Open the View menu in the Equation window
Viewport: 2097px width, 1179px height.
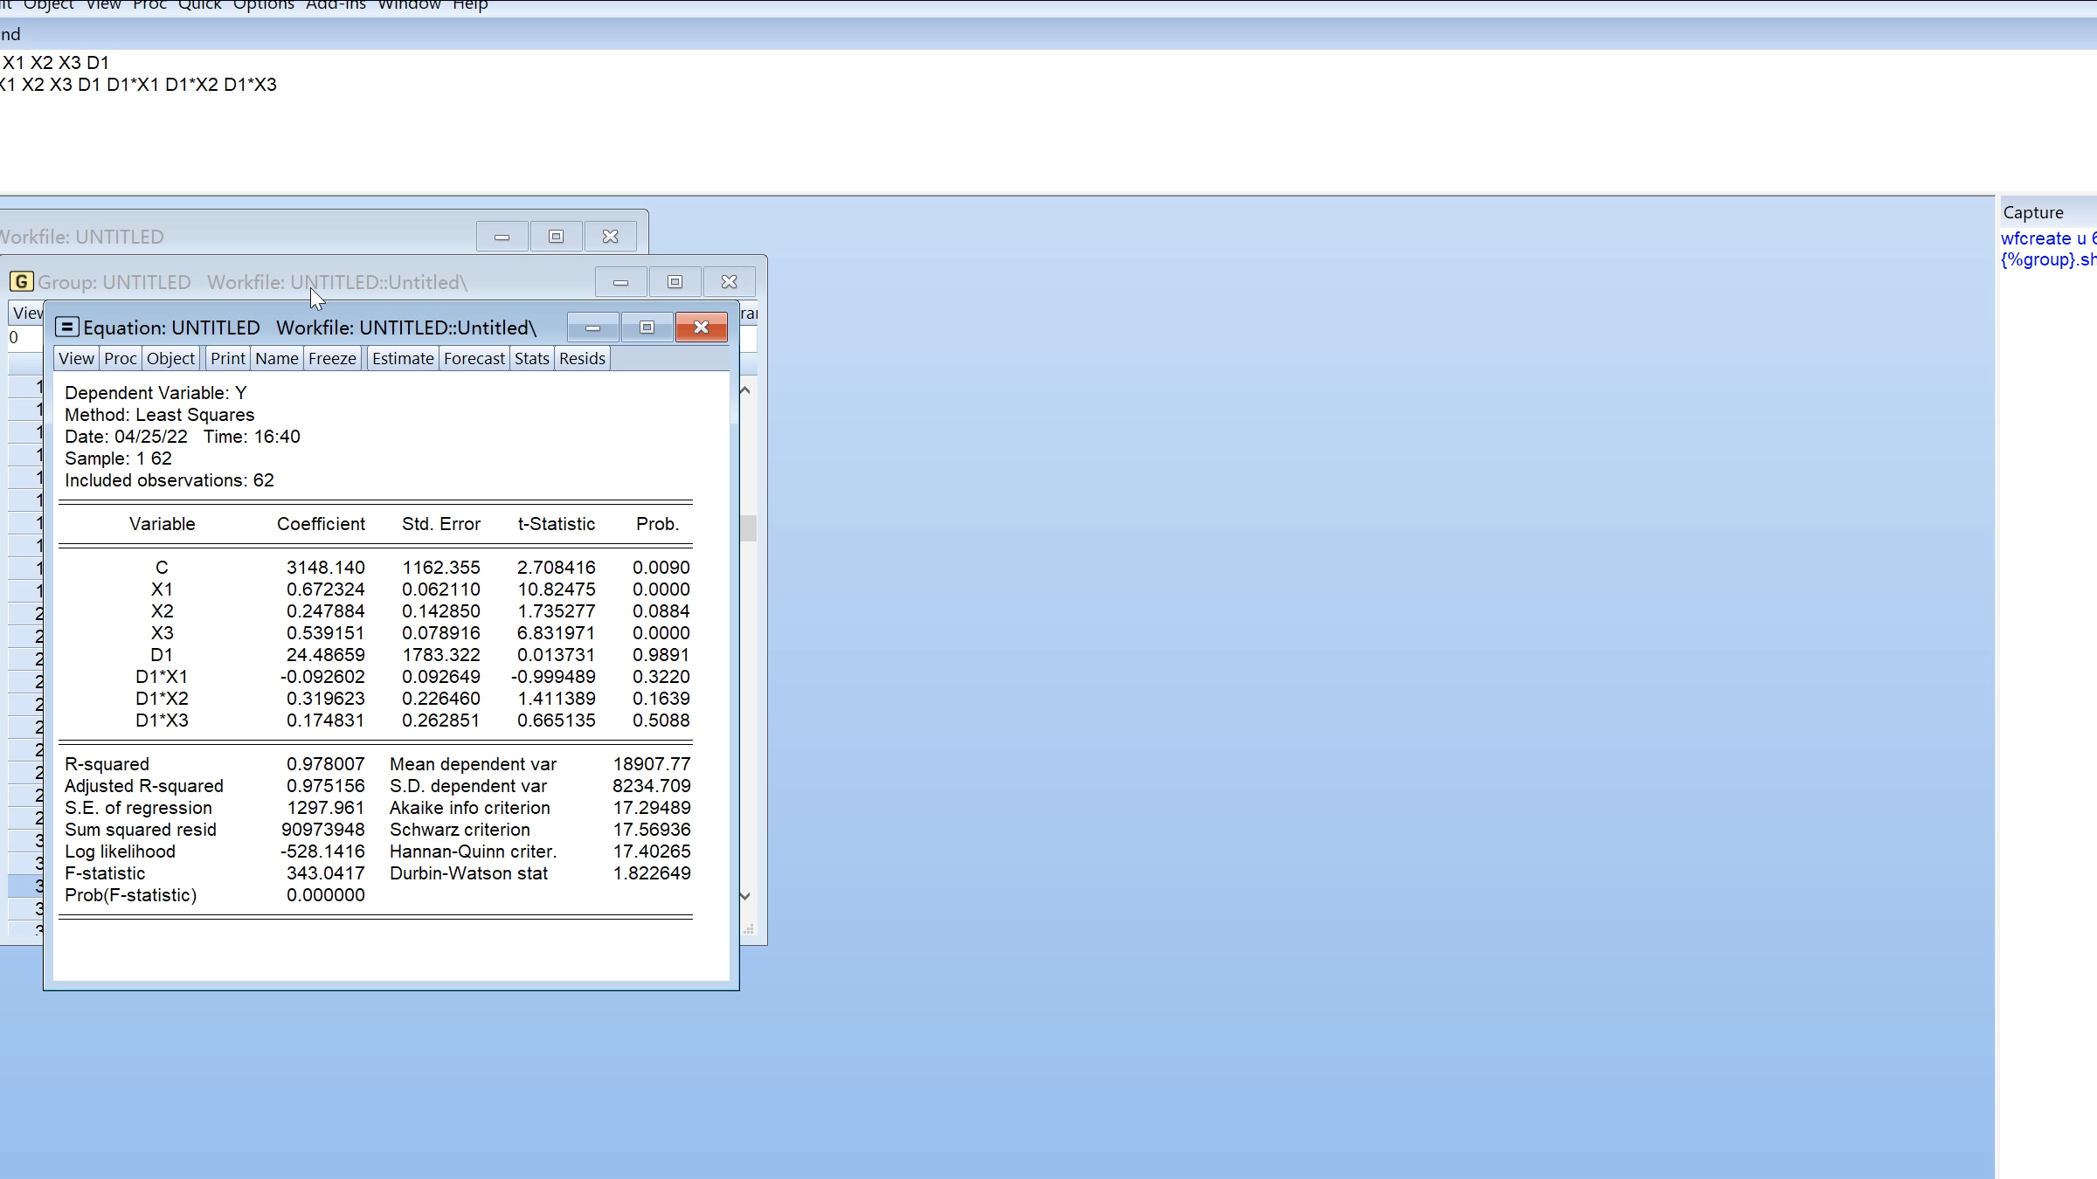coord(76,359)
